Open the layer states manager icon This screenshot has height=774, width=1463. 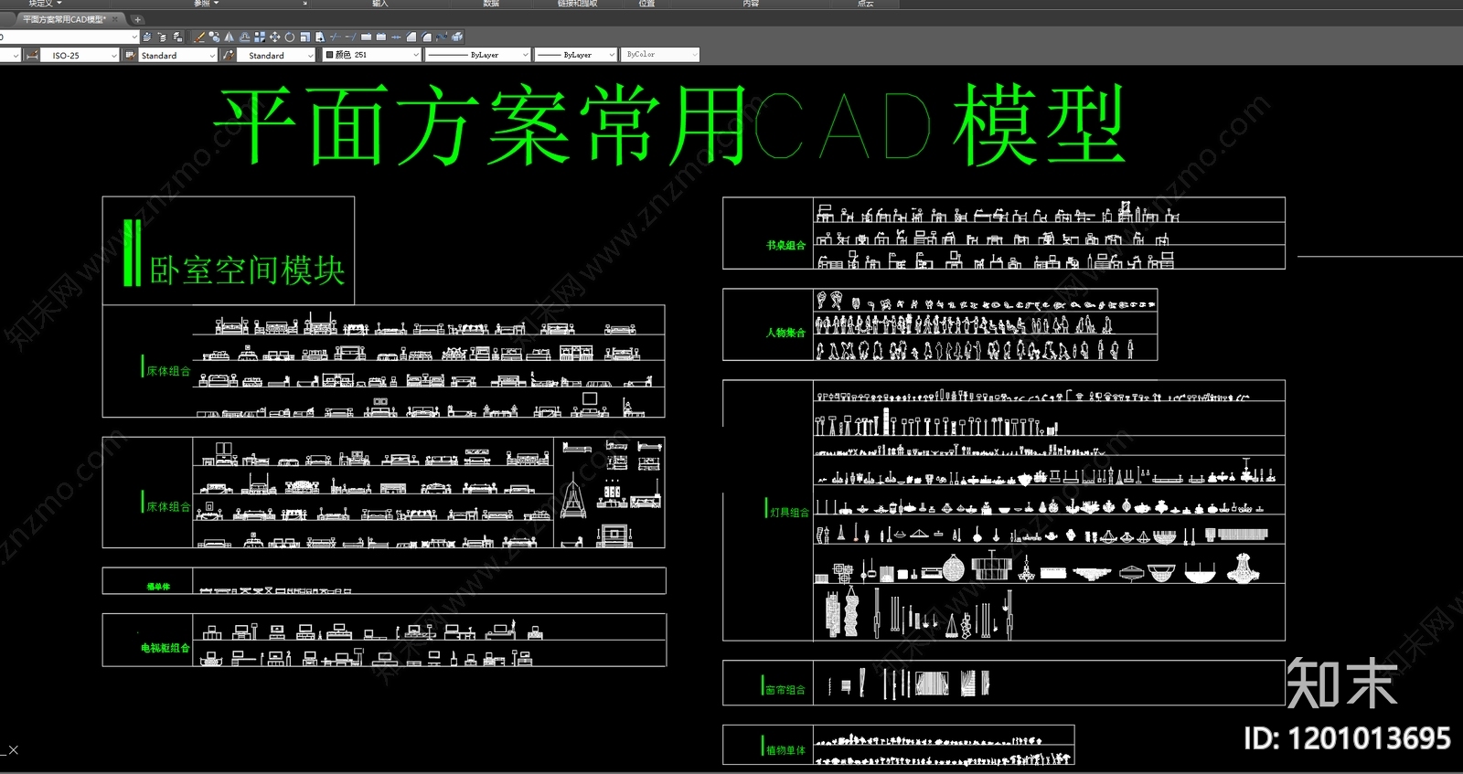177,37
